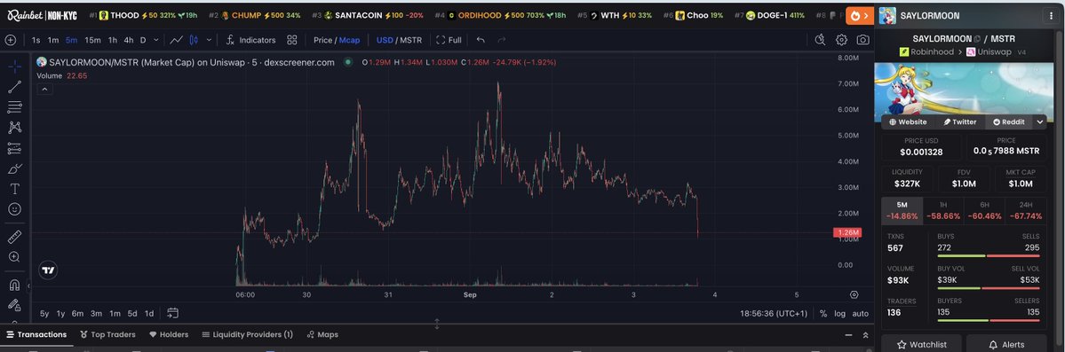This screenshot has height=352, width=1065.
Task: Open the Transactions tab
Action: [x=36, y=334]
